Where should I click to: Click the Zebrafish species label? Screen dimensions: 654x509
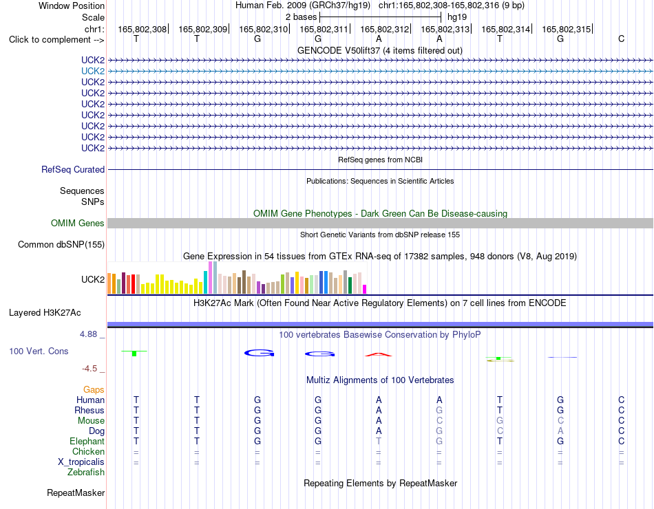click(x=86, y=473)
